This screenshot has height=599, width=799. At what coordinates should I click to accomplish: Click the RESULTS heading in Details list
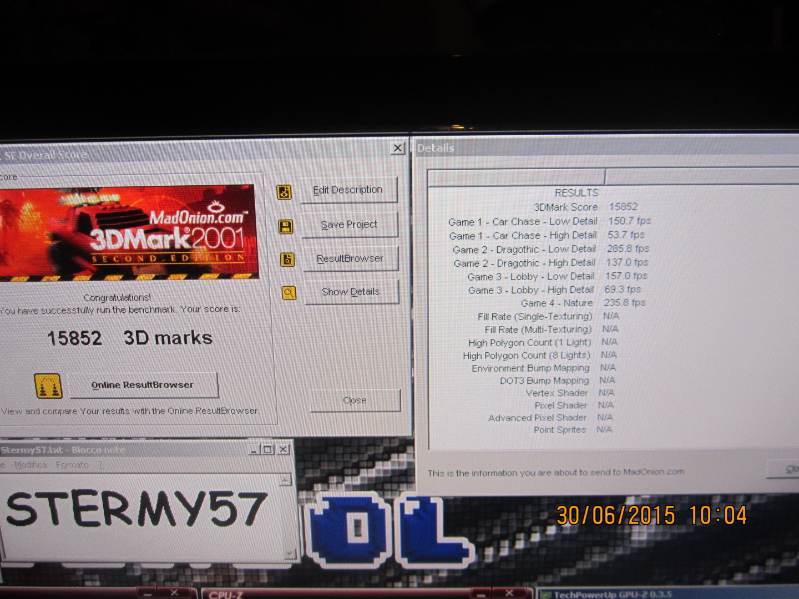click(577, 192)
